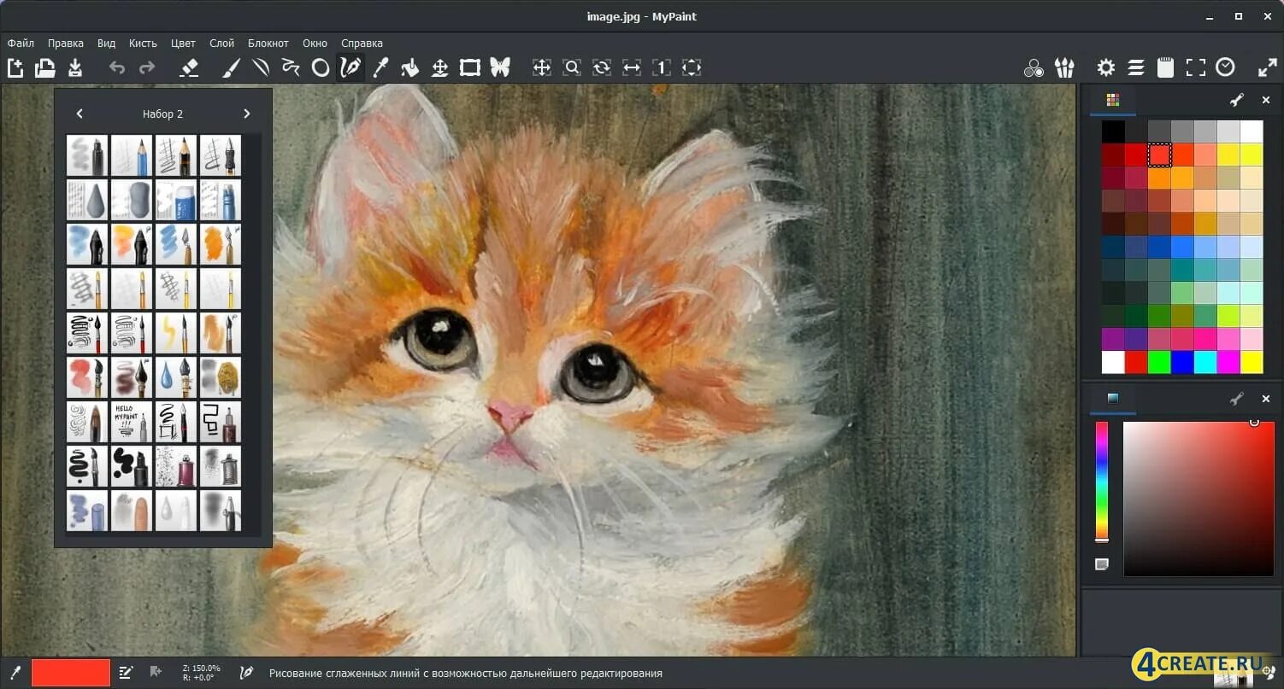Image resolution: width=1284 pixels, height=689 pixels.
Task: Select the Lines and Curves tool
Action: 261,67
